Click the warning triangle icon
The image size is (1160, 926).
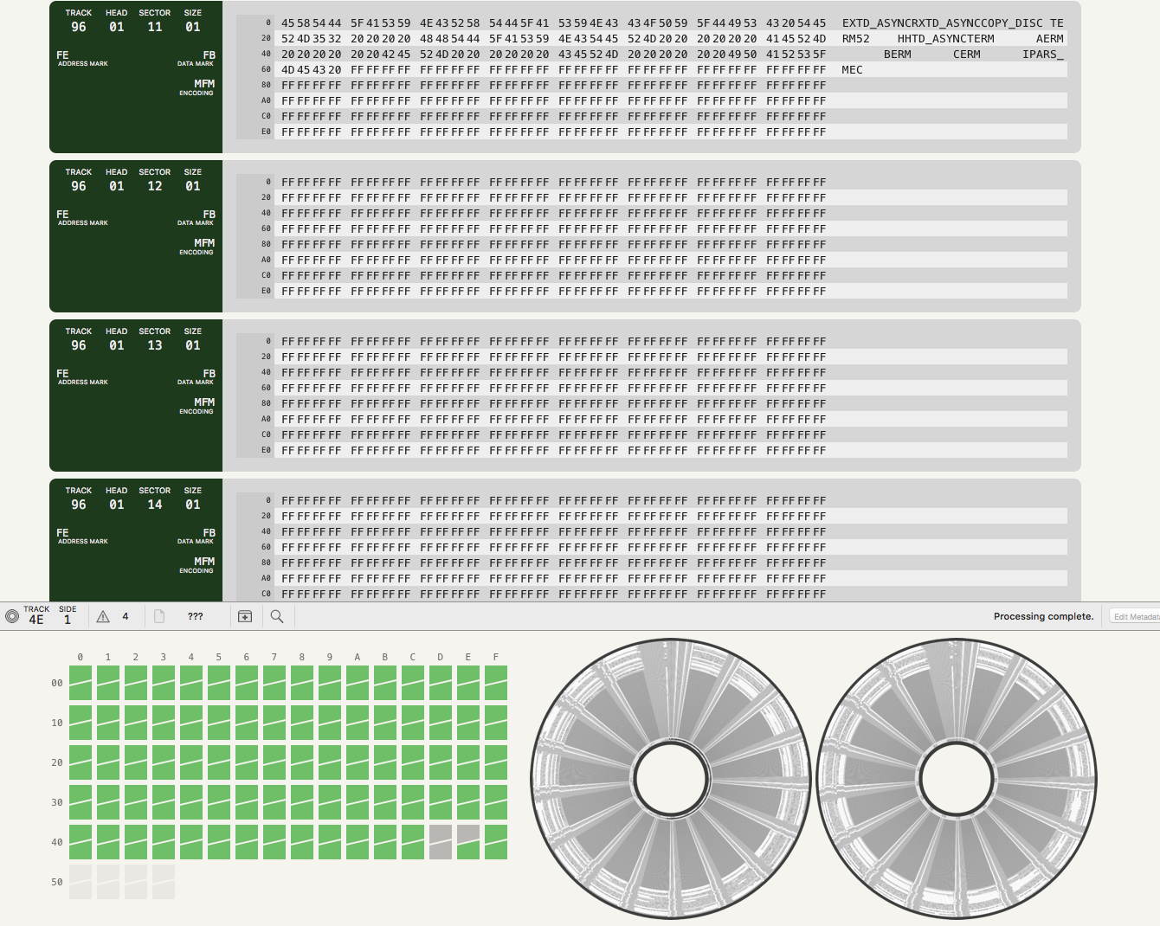pyautogui.click(x=103, y=616)
